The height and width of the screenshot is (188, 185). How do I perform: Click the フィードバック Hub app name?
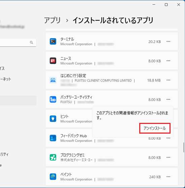pyautogui.click(x=74, y=136)
